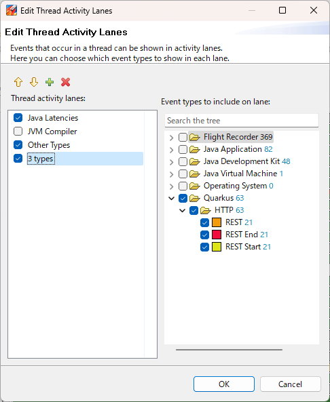The width and height of the screenshot is (330, 402).
Task: Collapse the Quarkus tree node
Action: click(172, 198)
